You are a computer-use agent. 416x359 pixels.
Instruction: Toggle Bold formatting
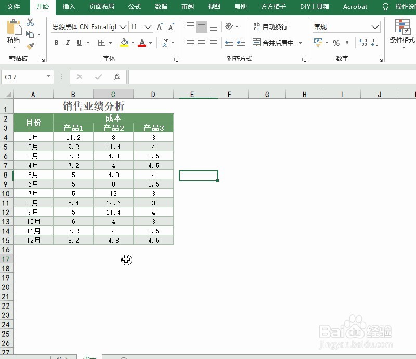[x=56, y=43]
